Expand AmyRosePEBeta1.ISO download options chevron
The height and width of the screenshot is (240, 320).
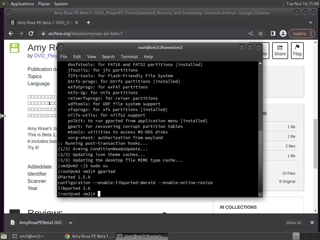tap(71, 222)
